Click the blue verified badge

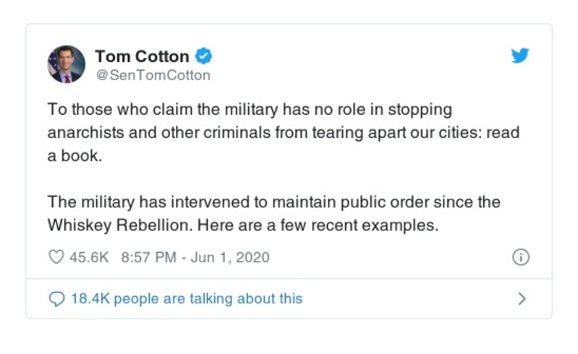tap(203, 56)
